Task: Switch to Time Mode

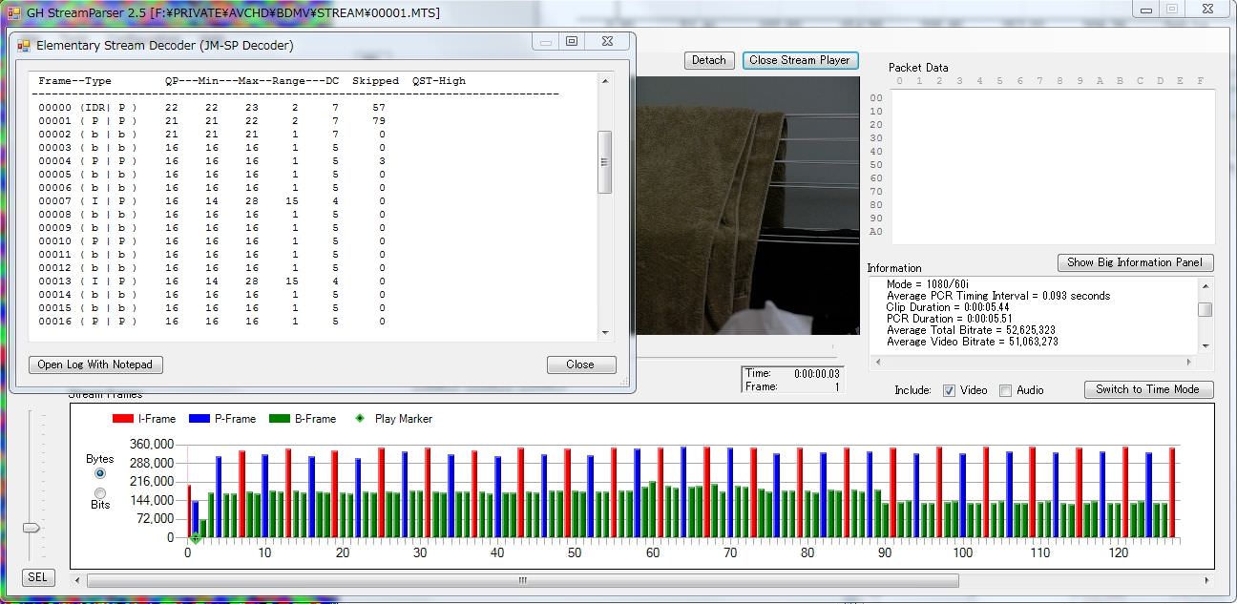Action: (x=1148, y=389)
